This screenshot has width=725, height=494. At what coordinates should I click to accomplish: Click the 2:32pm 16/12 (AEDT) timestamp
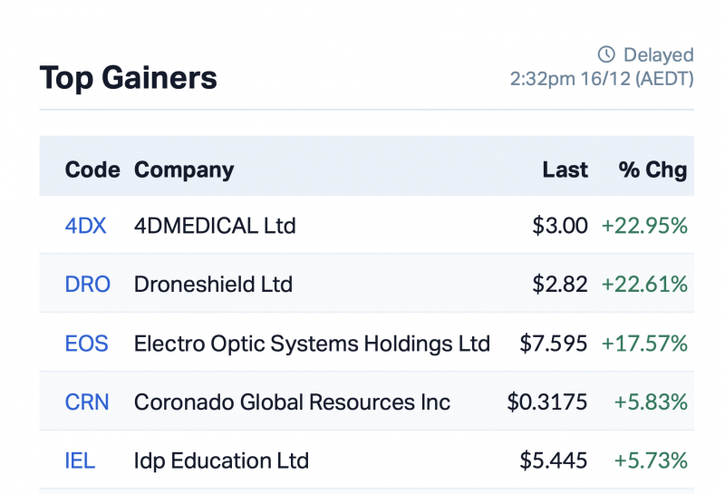(x=602, y=79)
